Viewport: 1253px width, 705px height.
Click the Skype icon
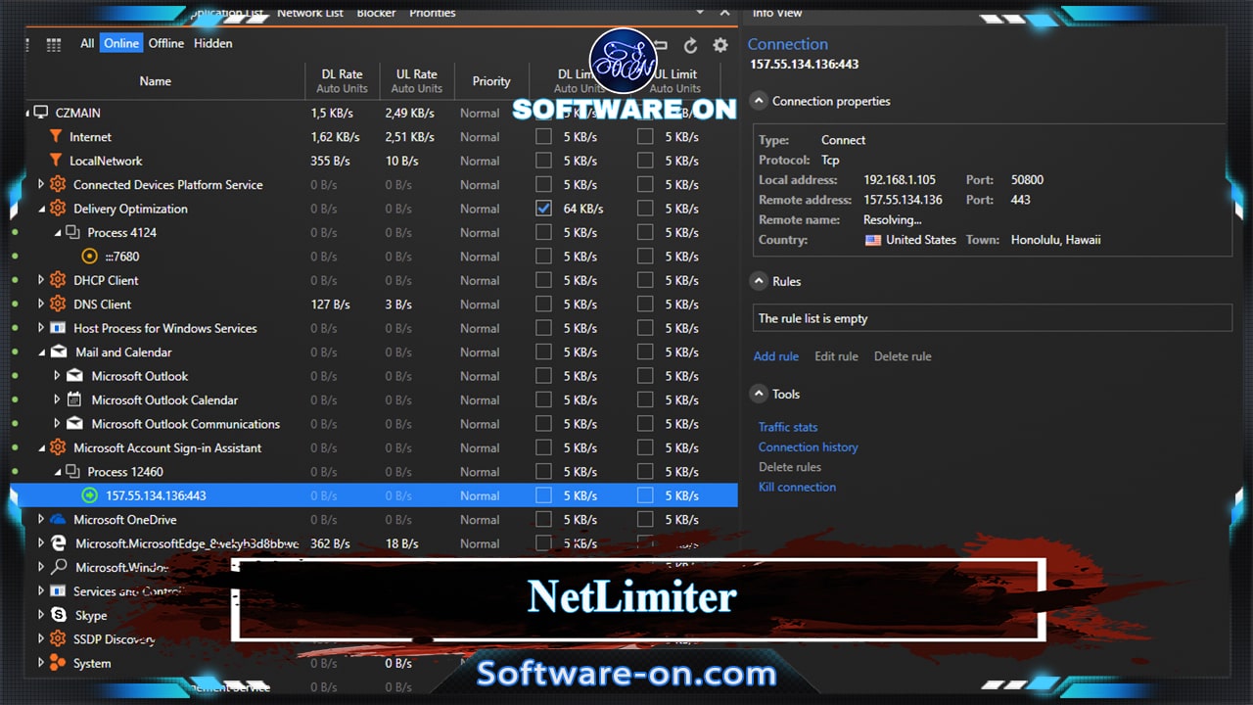pos(58,615)
